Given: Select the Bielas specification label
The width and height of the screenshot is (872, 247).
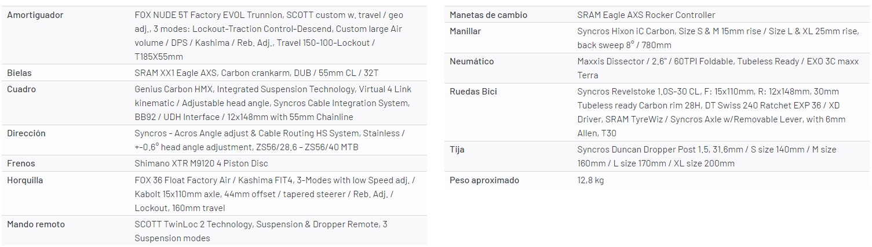Looking at the screenshot, I should [19, 73].
